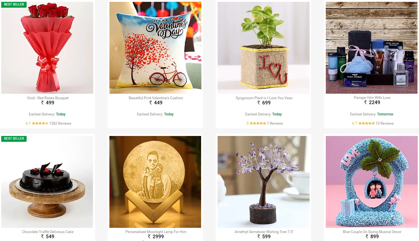Open the 1362 Reviews link
Image resolution: width=419 pixels, height=241 pixels.
point(60,123)
